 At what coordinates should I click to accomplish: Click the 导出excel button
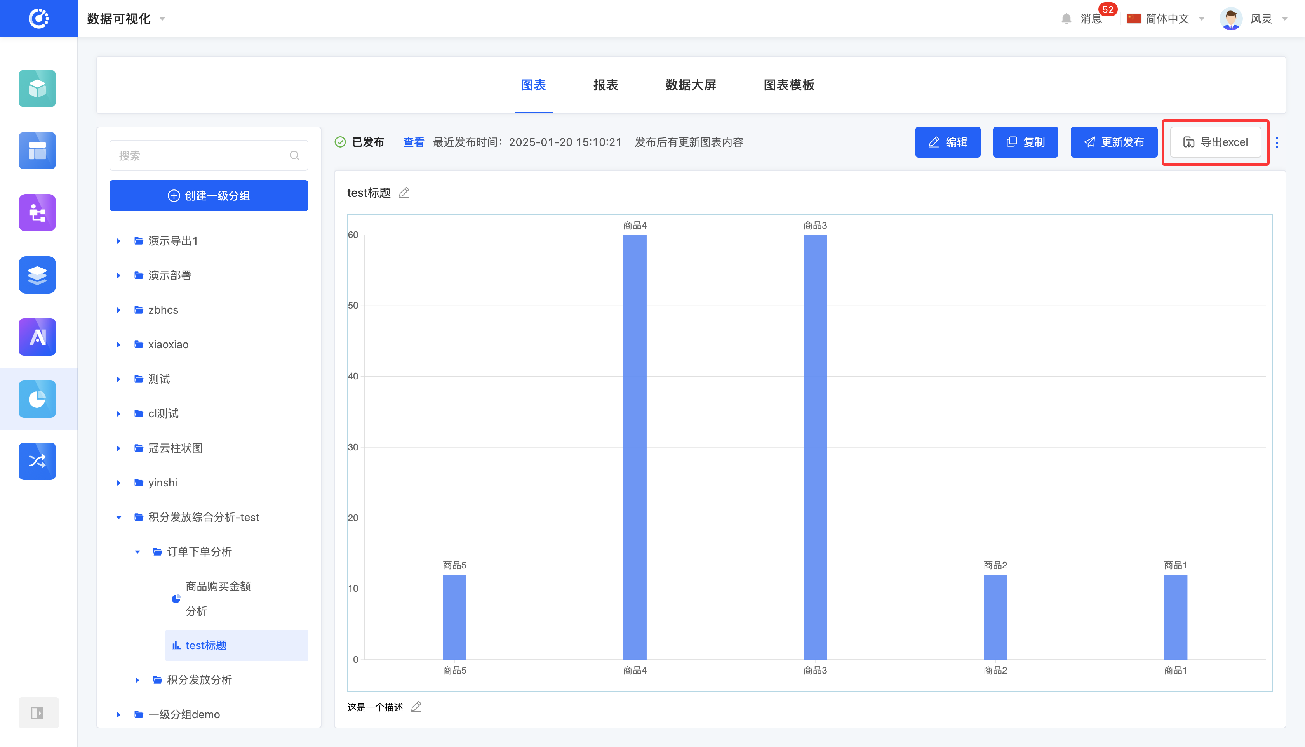pyautogui.click(x=1215, y=142)
